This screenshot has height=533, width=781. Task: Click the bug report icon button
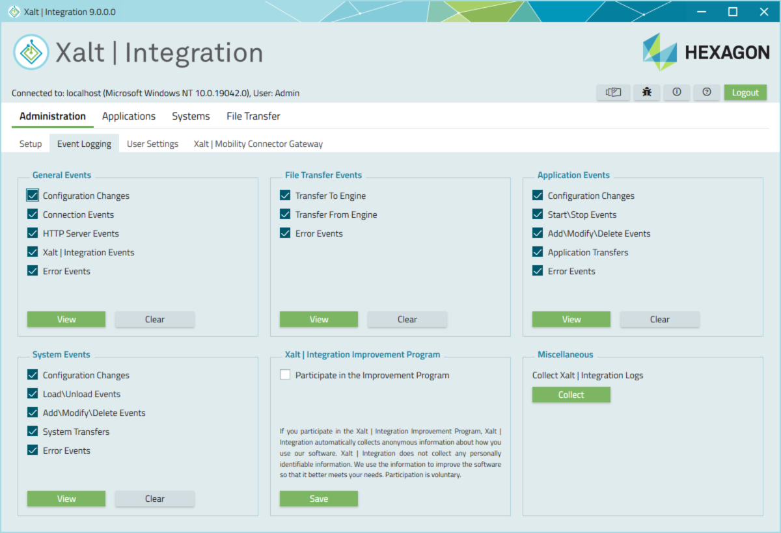click(x=646, y=92)
